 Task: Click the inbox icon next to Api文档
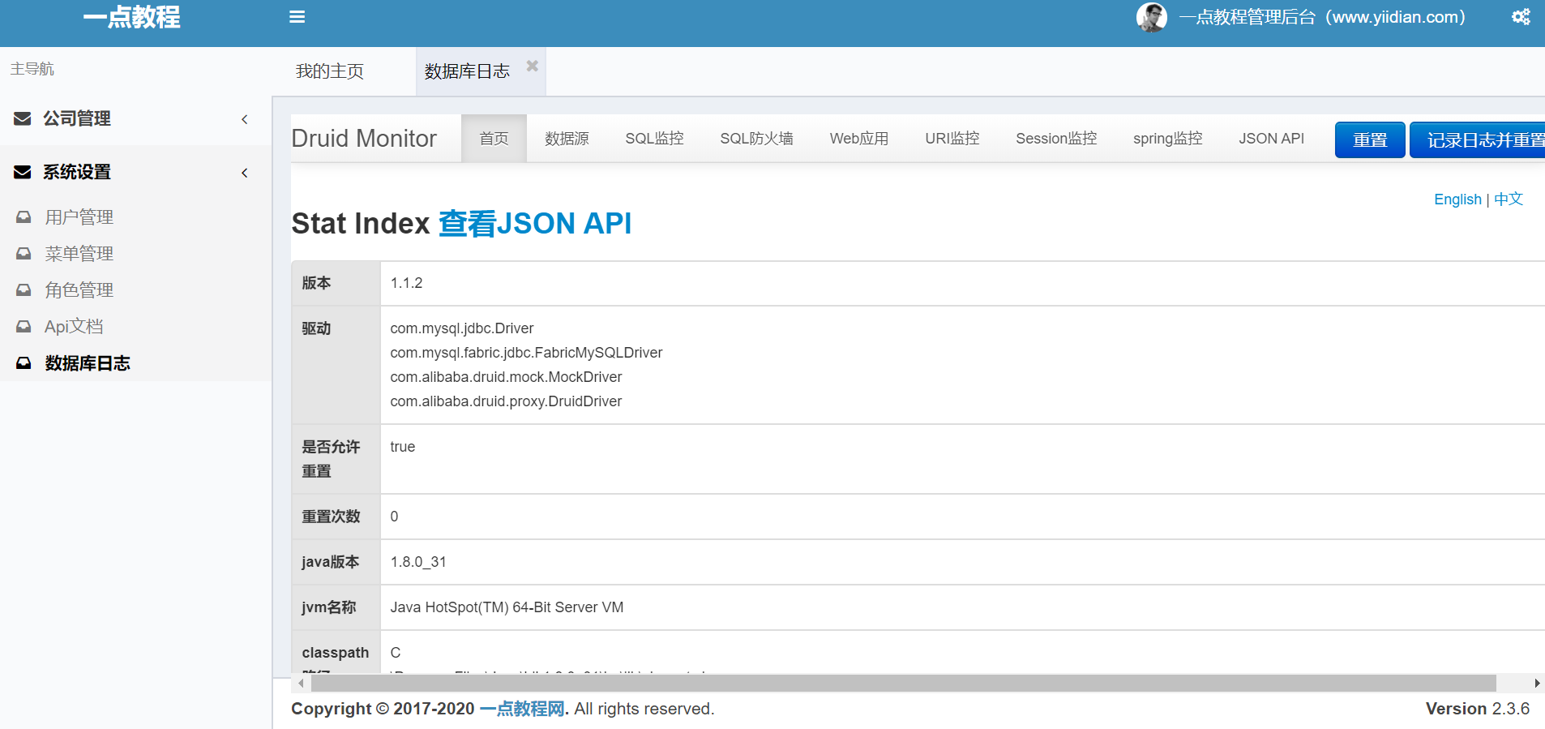coord(24,327)
